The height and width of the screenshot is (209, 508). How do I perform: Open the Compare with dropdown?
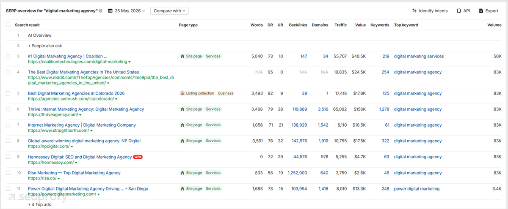(x=169, y=11)
